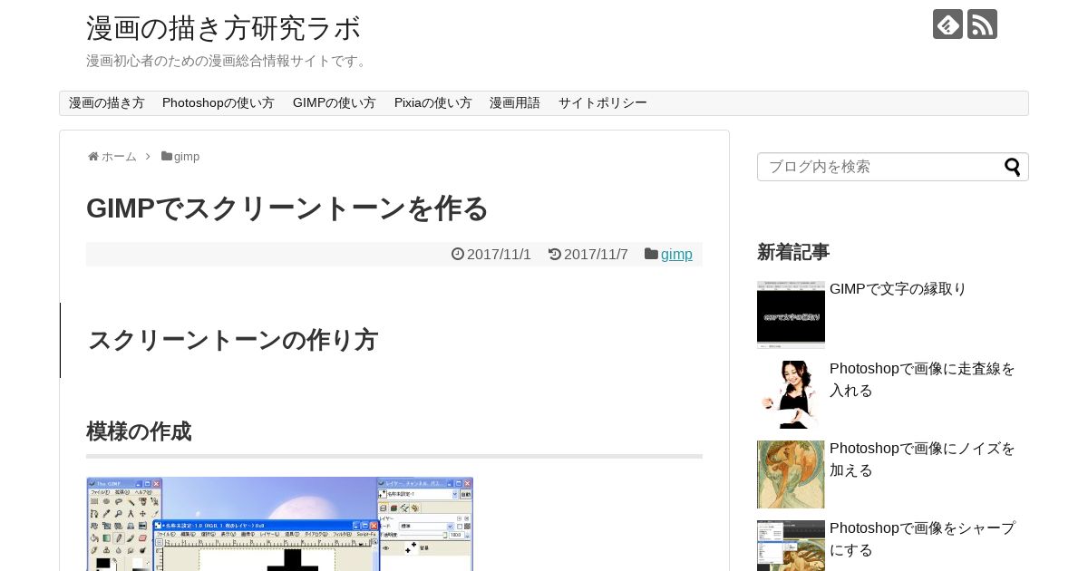The height and width of the screenshot is (571, 1088).
Task: Click the ホーム breadcrumb link
Action: coord(119,157)
